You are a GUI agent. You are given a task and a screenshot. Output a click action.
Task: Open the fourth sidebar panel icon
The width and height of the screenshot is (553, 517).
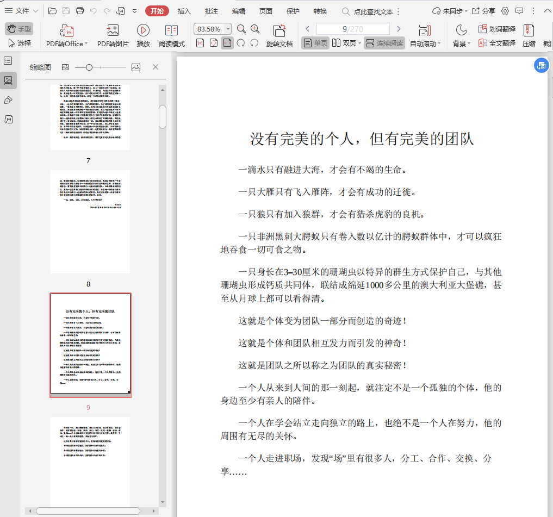[8, 120]
